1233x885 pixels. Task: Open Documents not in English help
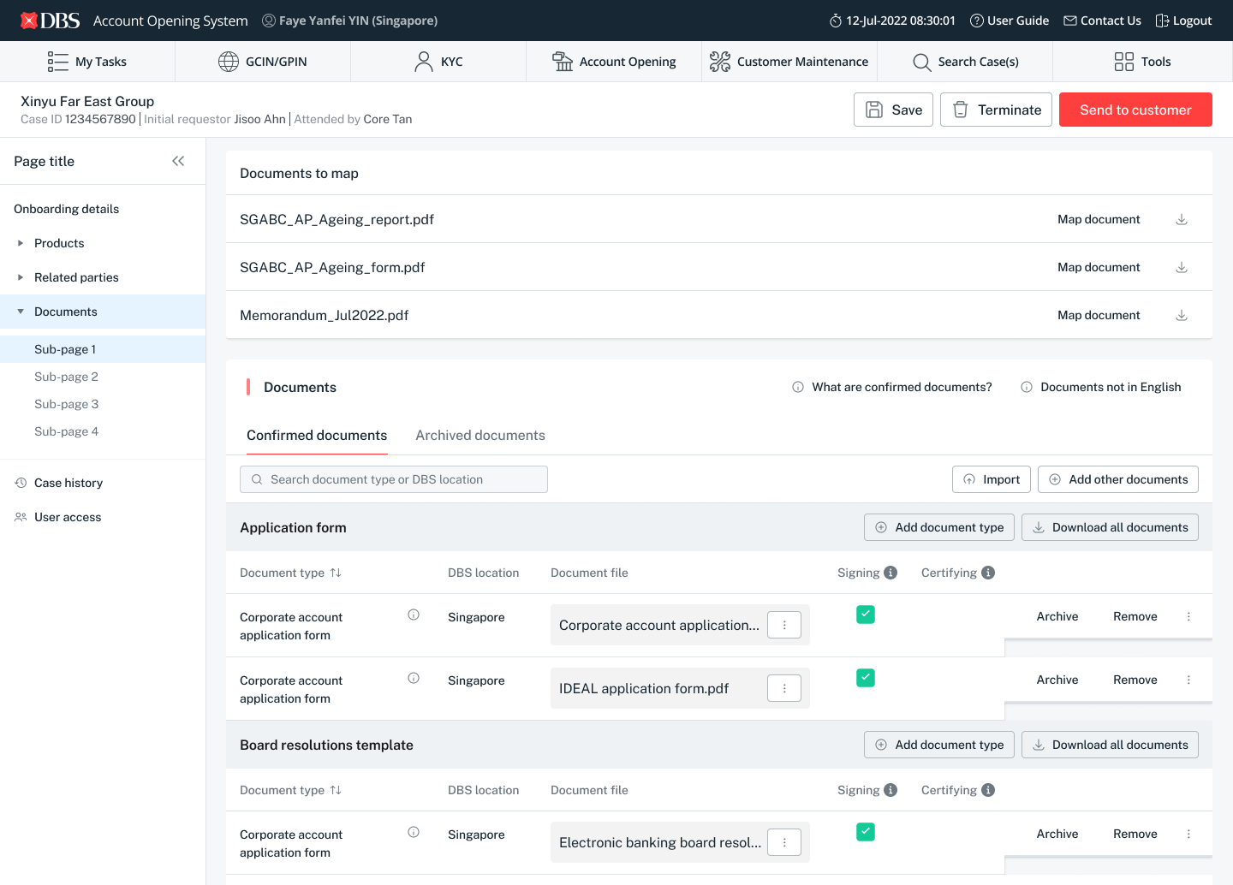[x=1101, y=387]
